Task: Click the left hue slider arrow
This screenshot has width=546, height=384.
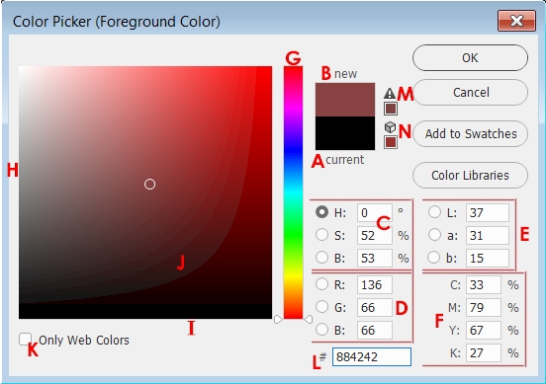Action: [278, 319]
